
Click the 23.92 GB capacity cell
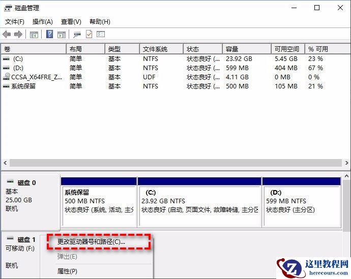[239, 59]
